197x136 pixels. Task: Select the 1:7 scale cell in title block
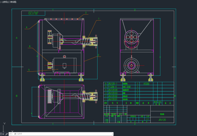(x=148, y=119)
